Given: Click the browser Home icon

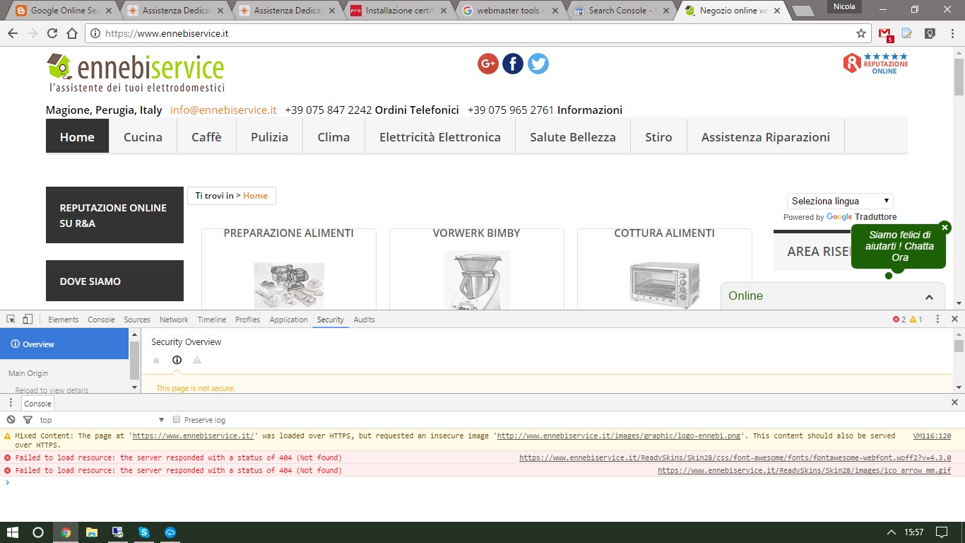Looking at the screenshot, I should 72,33.
